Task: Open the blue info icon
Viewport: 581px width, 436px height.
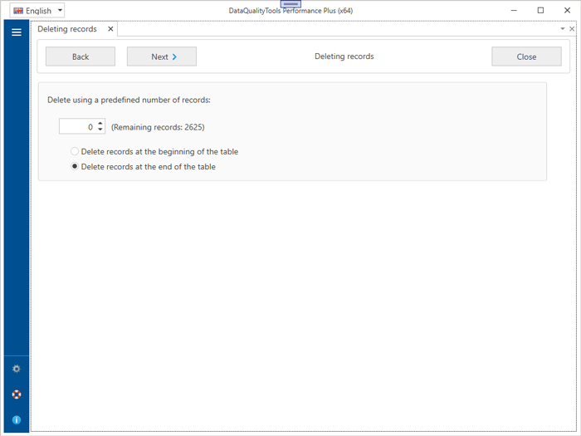Action: [x=17, y=419]
